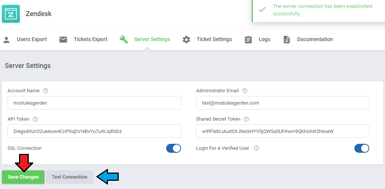Image resolution: width=385 pixels, height=189 pixels.
Task: Click into the API Token field
Action: coord(94,131)
